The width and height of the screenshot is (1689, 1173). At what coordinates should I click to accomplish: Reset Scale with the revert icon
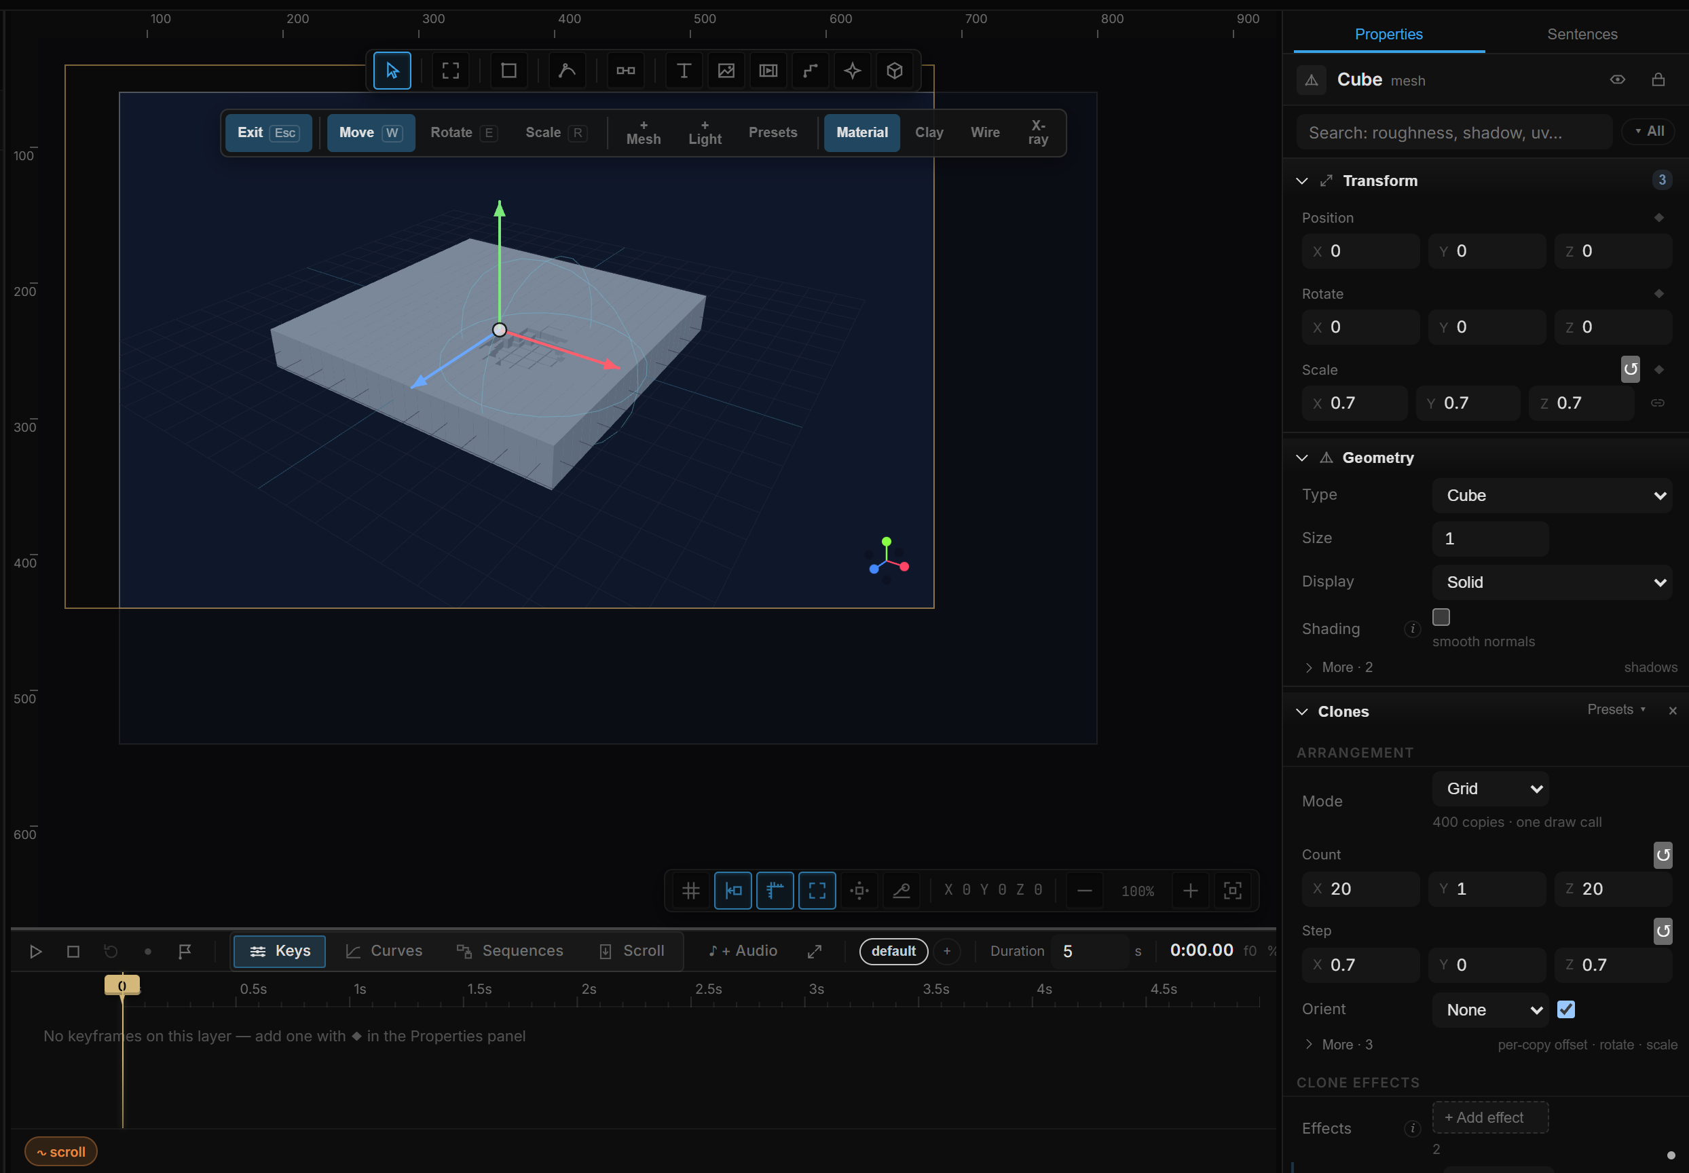click(x=1630, y=369)
